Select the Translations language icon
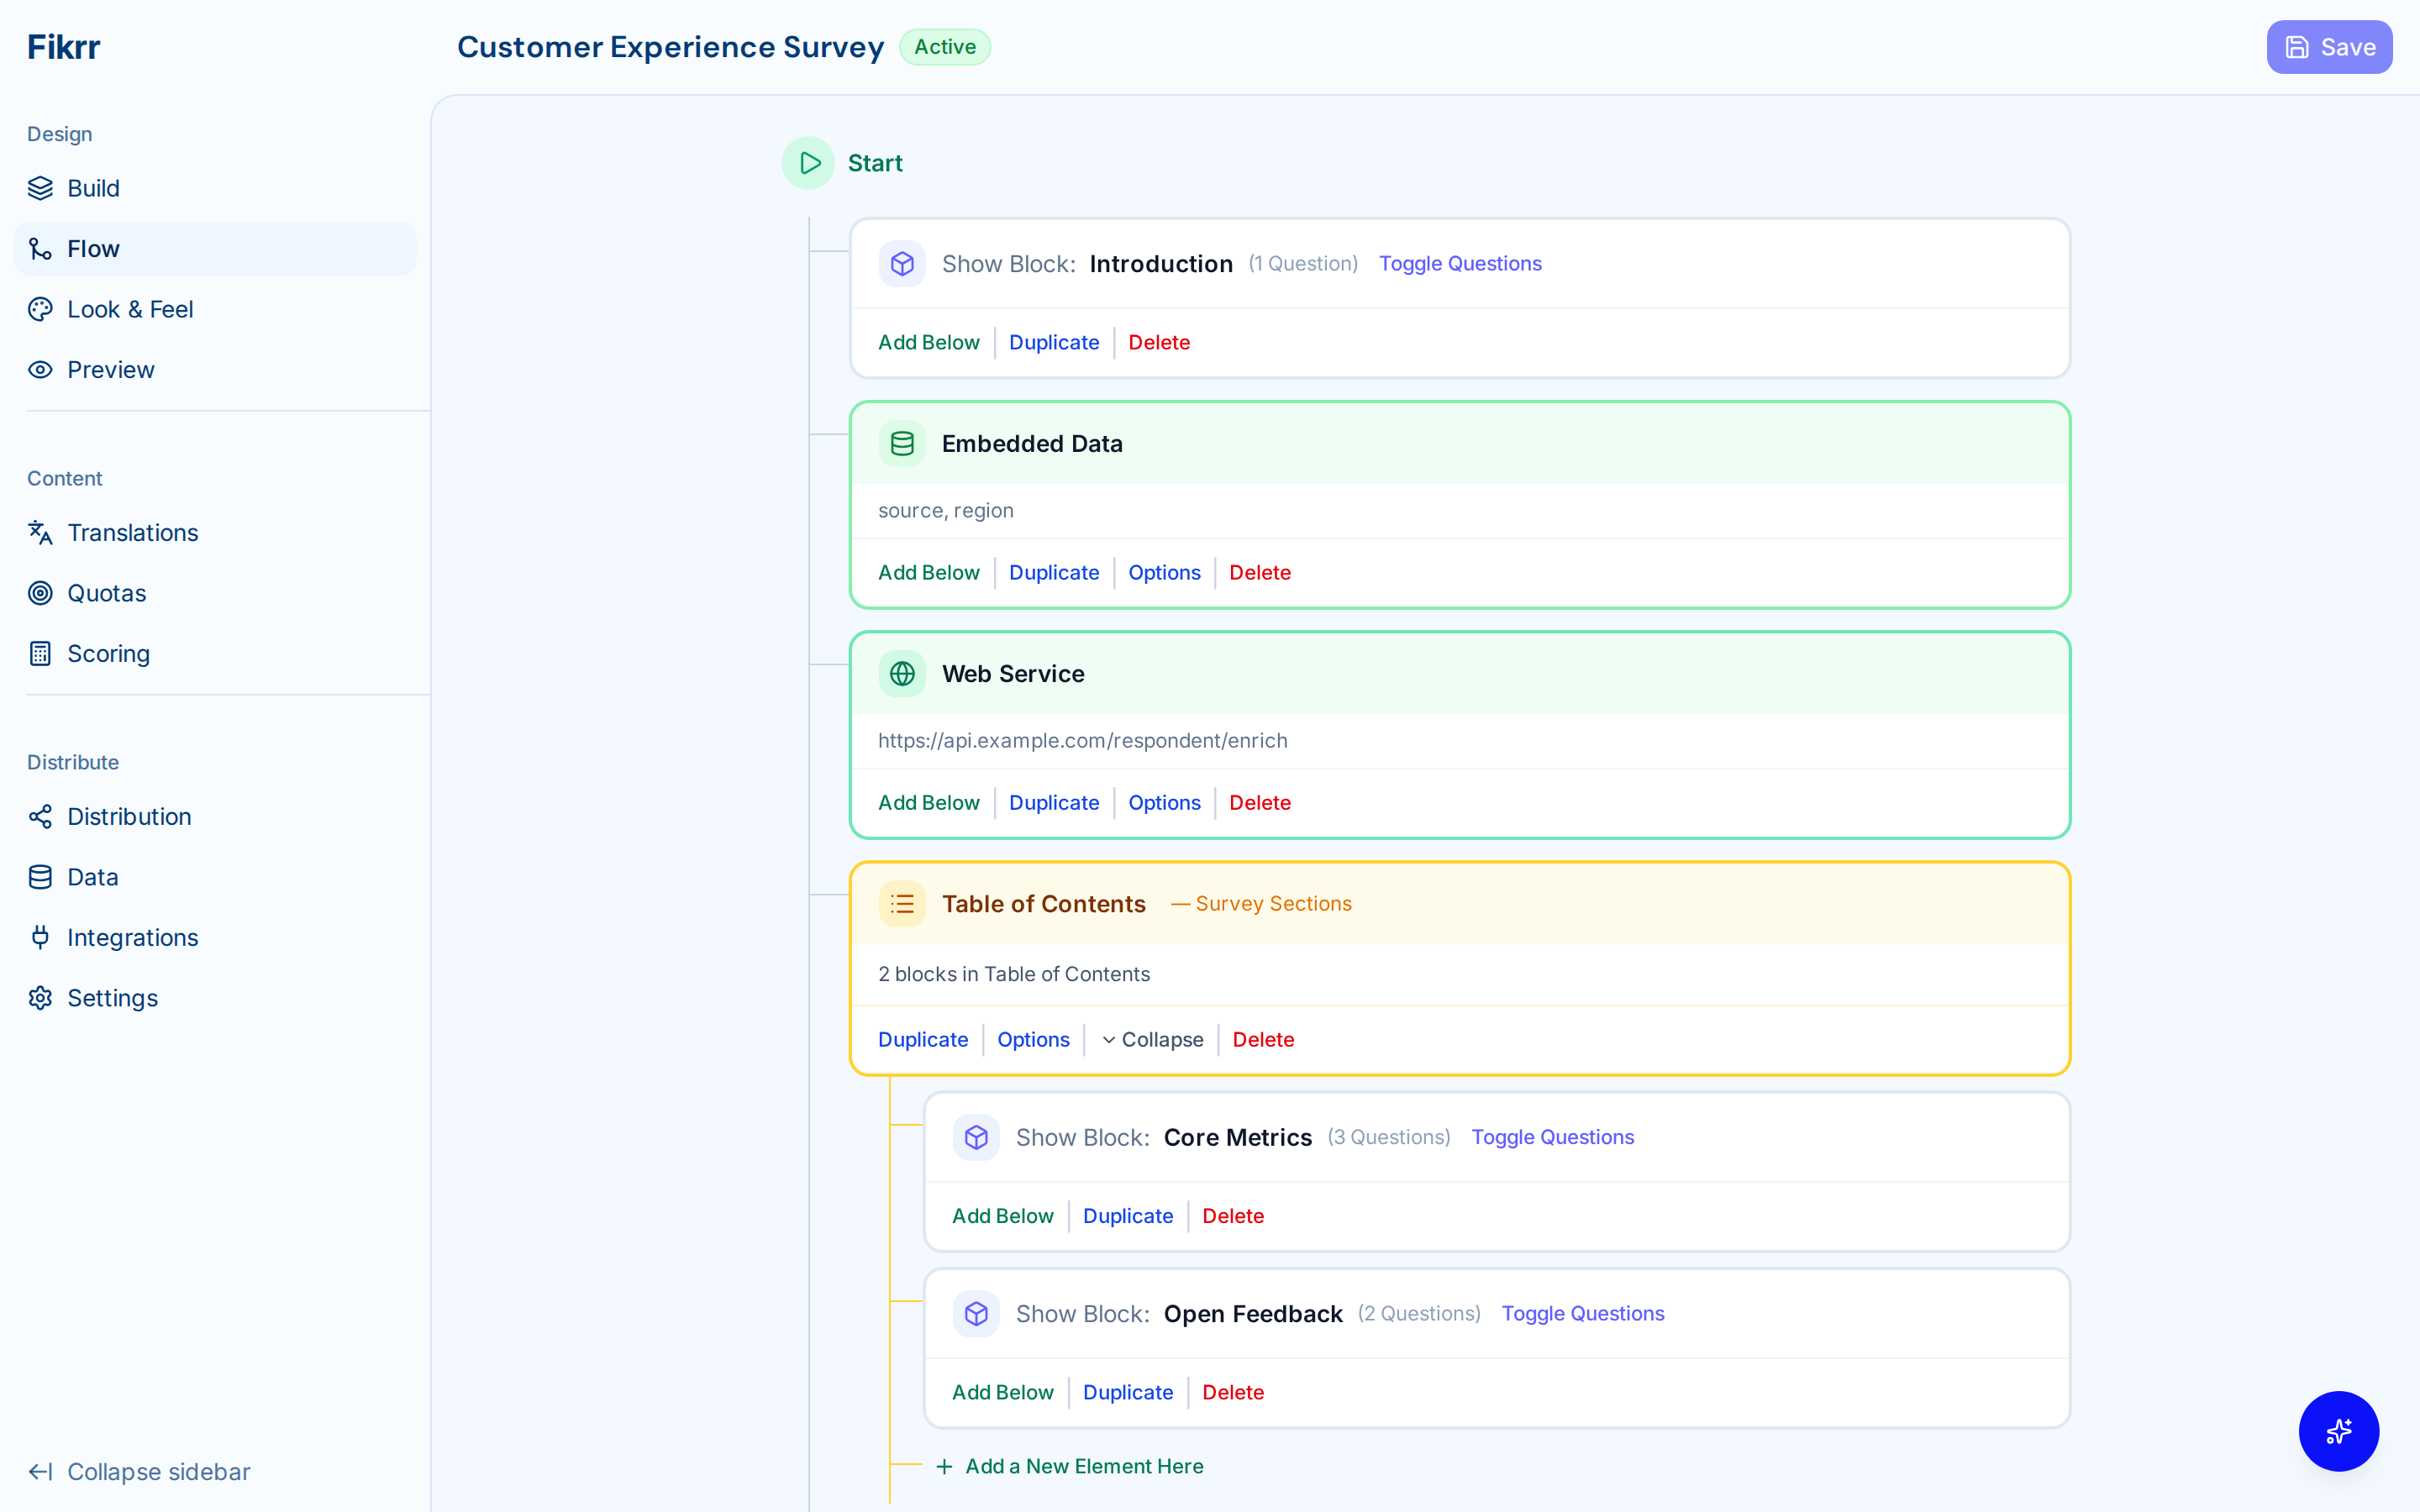This screenshot has width=2420, height=1512. click(40, 532)
